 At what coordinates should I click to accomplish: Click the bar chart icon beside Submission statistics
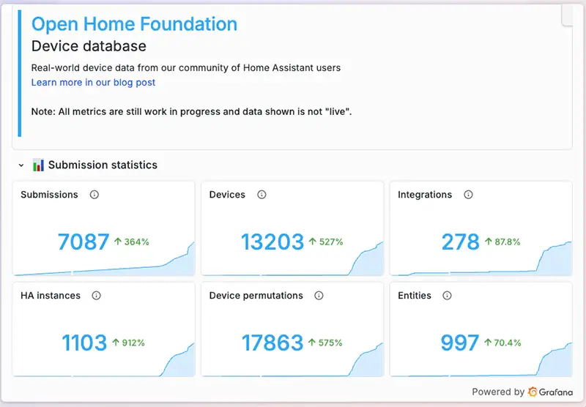click(x=38, y=165)
